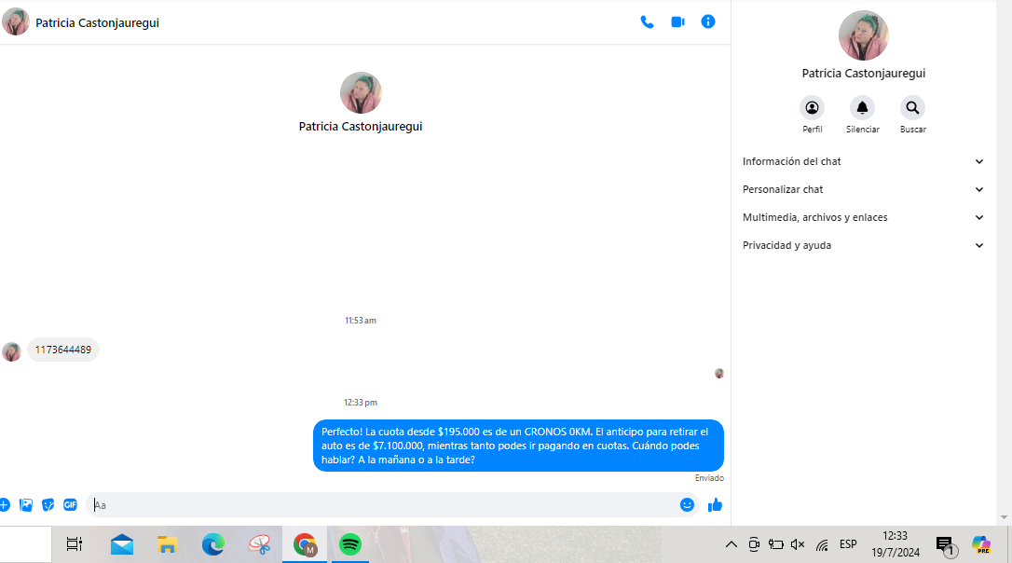Open File Explorer from taskbar
Viewport: 1012px width, 563px height.
(167, 544)
